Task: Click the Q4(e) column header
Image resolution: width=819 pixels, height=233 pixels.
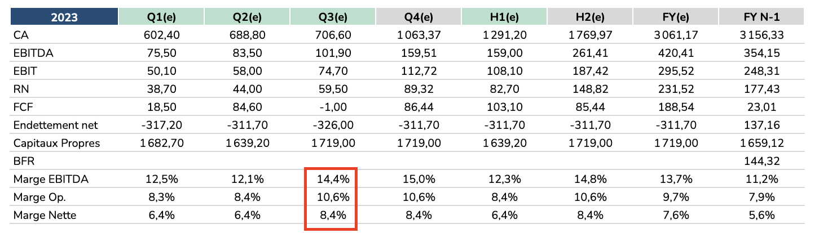Action: click(418, 17)
